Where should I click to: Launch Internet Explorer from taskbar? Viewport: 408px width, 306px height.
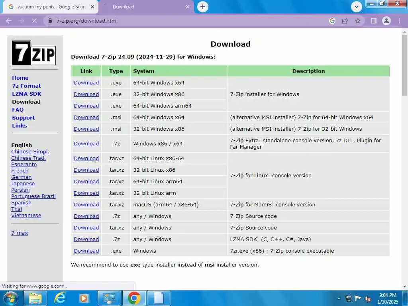(x=60, y=298)
